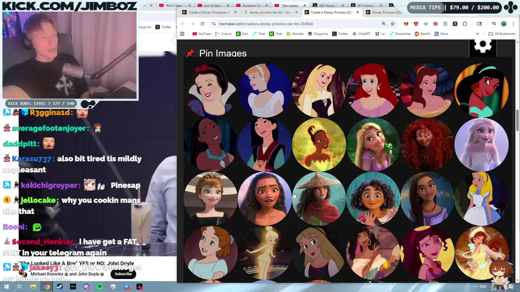Image resolution: width=520 pixels, height=292 pixels.
Task: Open Telegram from the taskbar
Action: click(126, 287)
